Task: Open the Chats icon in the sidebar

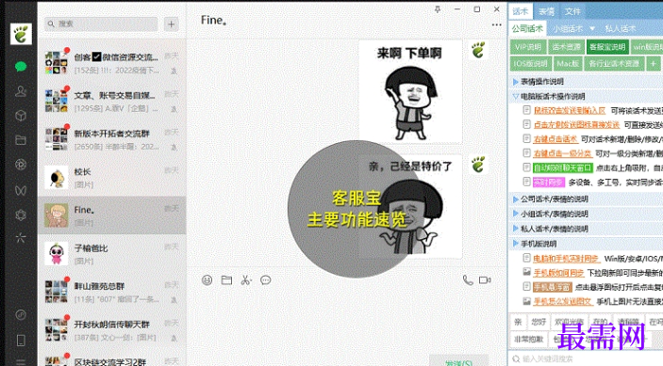Action: coord(21,67)
